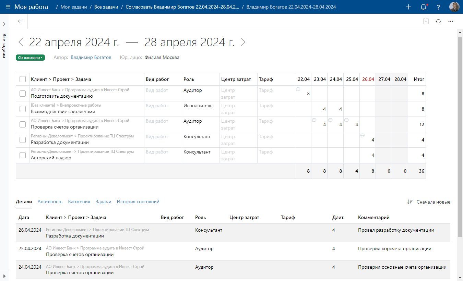
Task: Click Центр затрат field in Авторский надзор row
Action: pos(238,155)
